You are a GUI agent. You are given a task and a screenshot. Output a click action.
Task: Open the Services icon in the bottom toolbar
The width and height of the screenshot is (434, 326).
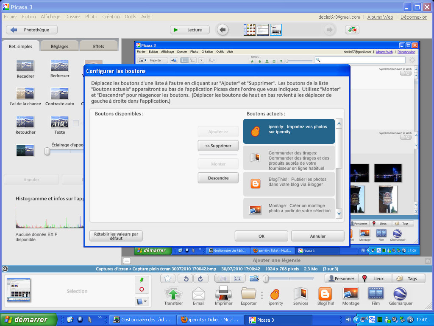300,294
